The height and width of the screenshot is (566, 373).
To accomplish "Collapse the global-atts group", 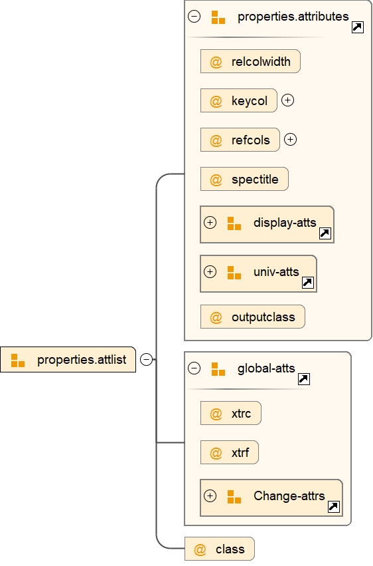I will tap(194, 368).
